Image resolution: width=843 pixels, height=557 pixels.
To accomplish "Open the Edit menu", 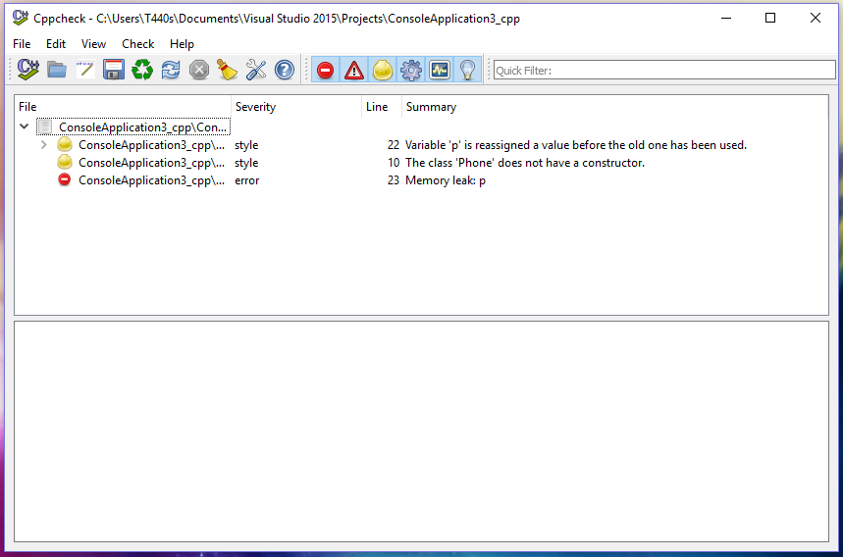I will tap(56, 44).
